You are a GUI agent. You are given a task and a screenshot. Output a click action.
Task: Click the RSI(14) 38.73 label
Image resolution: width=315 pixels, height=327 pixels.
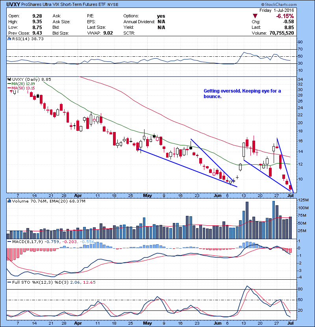(x=28, y=39)
